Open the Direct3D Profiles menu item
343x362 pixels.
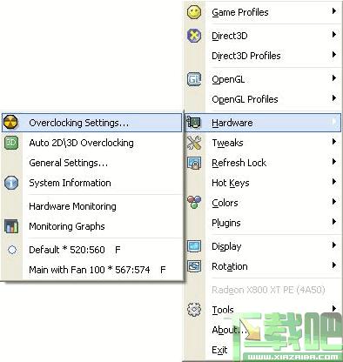tap(263, 56)
